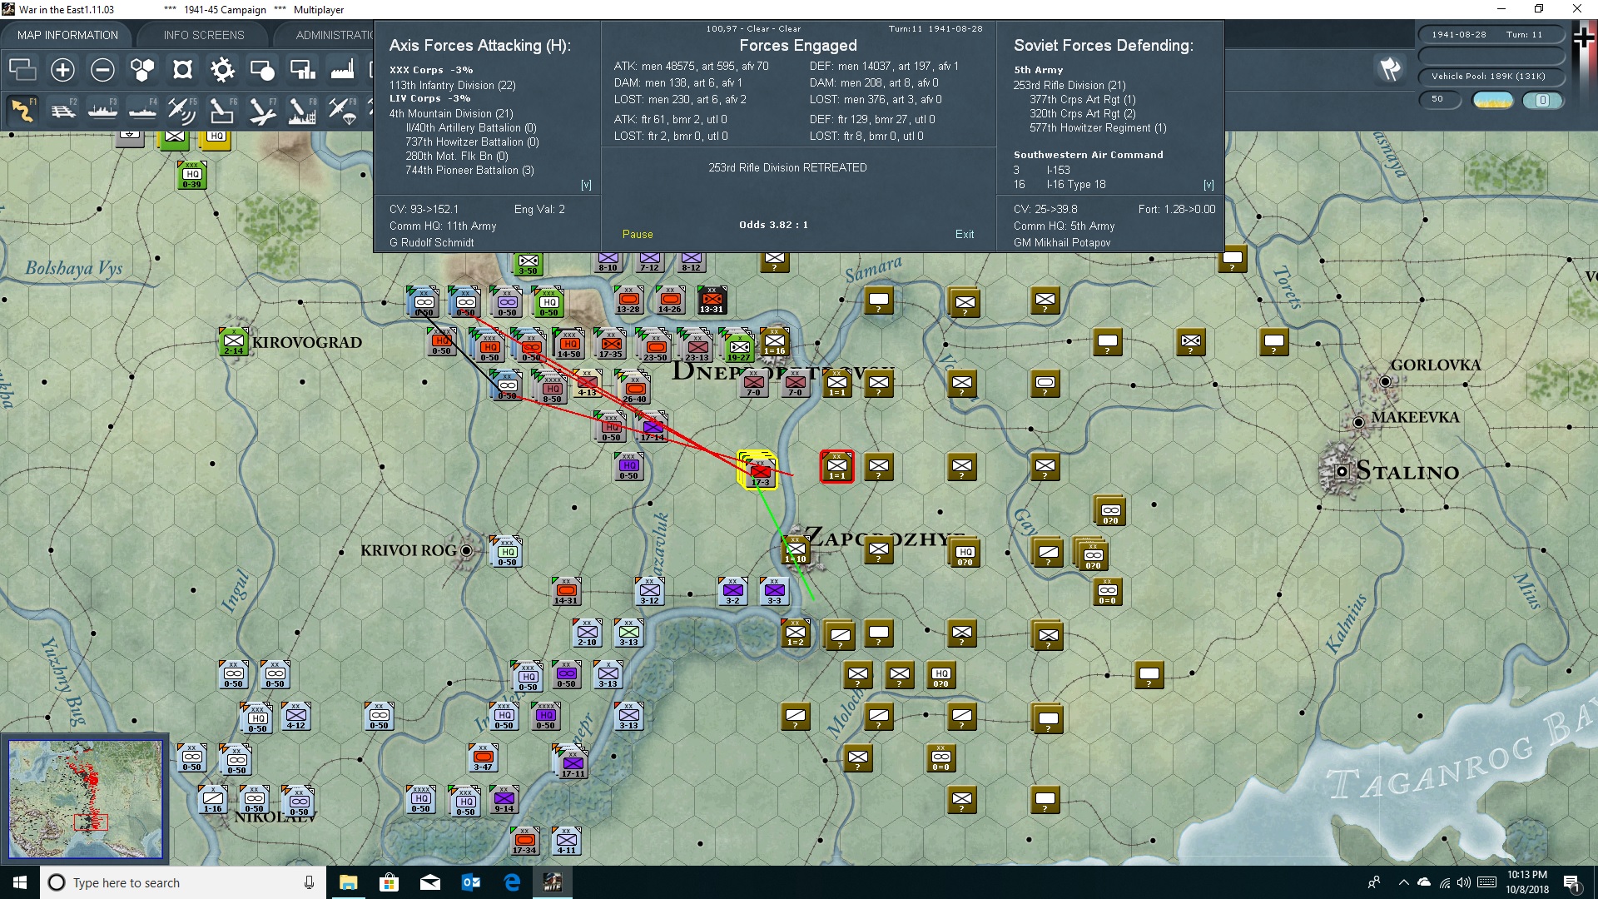Click the 253rd Rifle Division (21) entry
1598x899 pixels.
[1069, 85]
